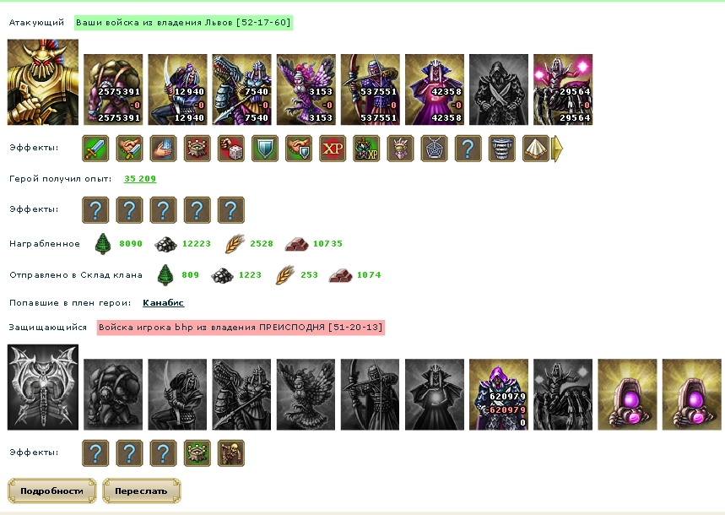The width and height of the screenshot is (725, 515).
Task: Click the green sword attack effect icon
Action: pyautogui.click(x=95, y=149)
